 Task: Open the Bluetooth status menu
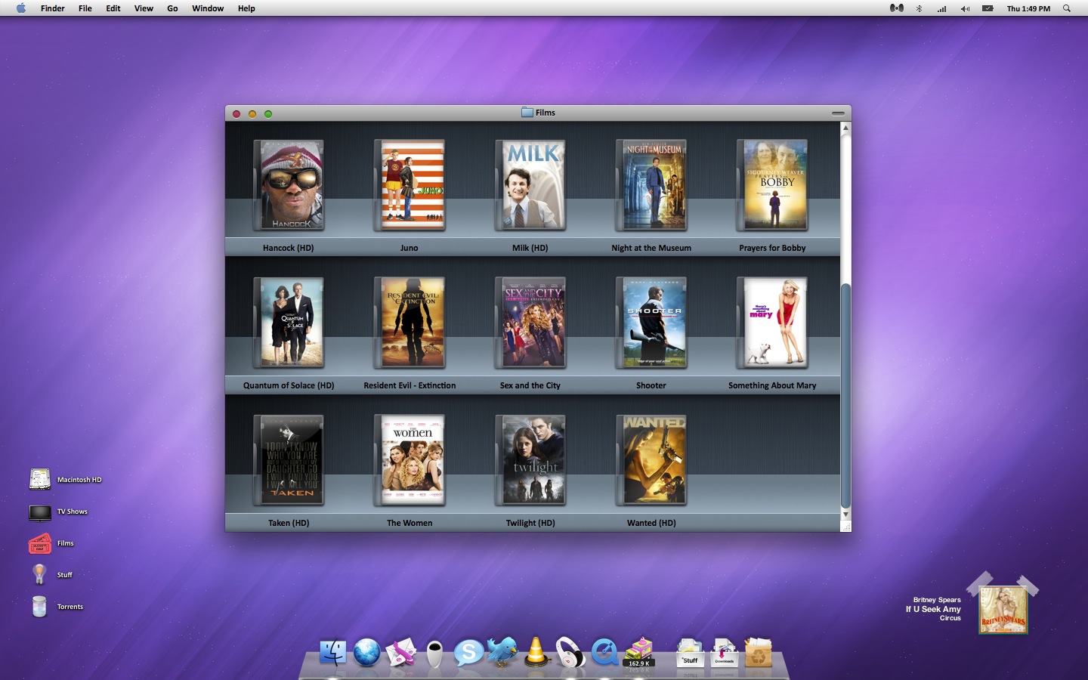920,8
